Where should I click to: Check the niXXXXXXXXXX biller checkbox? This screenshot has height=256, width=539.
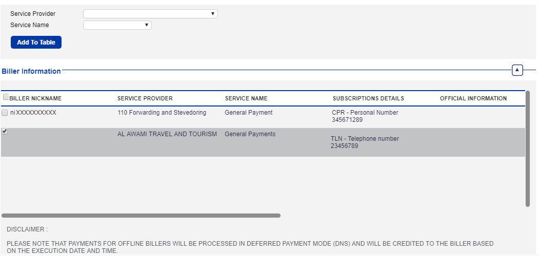coord(5,113)
